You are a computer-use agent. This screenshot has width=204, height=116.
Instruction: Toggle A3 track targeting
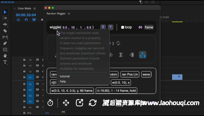[x=30, y=96]
